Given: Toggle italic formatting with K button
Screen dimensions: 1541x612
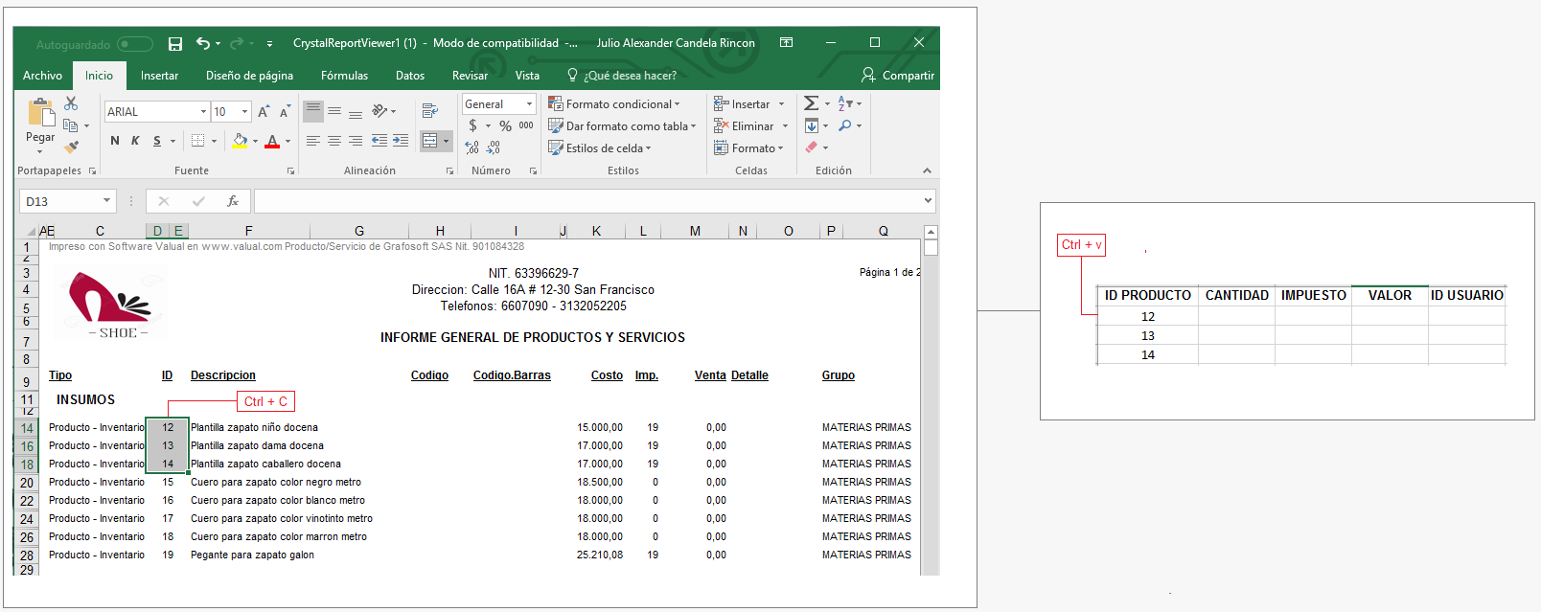Looking at the screenshot, I should click(x=135, y=141).
